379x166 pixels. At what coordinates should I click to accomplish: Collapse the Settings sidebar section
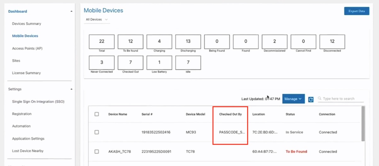click(x=72, y=89)
